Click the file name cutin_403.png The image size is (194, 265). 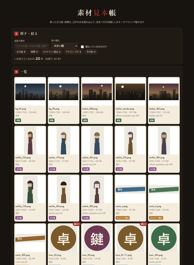coord(22,255)
